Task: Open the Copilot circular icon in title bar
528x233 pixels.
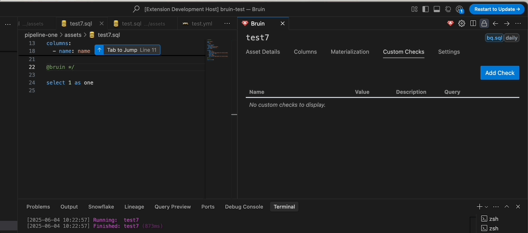Action: 448,9
